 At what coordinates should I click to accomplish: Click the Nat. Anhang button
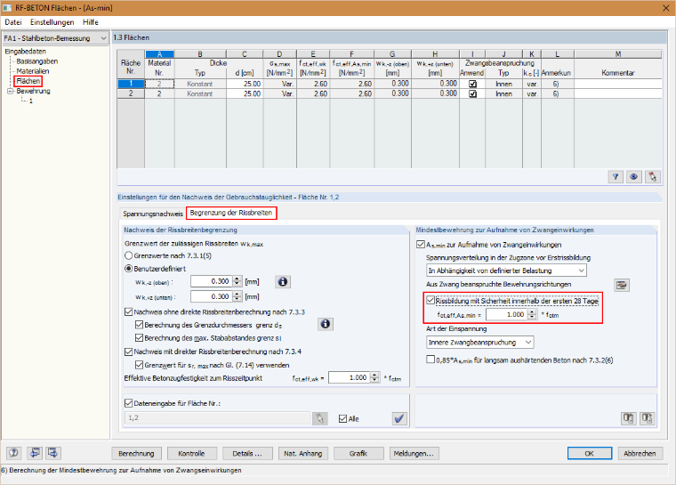pos(303,454)
